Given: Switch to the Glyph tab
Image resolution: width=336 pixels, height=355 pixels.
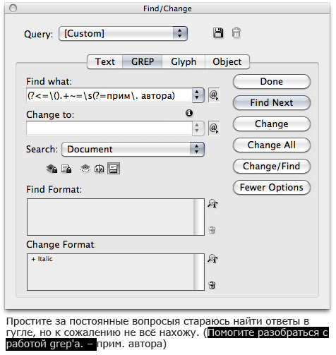Looking at the screenshot, I should click(x=184, y=62).
